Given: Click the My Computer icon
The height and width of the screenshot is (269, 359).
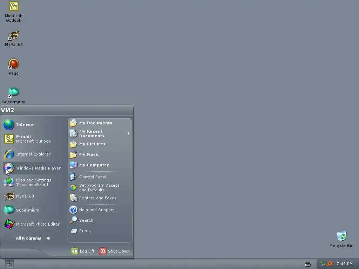Looking at the screenshot, I should point(73,165).
